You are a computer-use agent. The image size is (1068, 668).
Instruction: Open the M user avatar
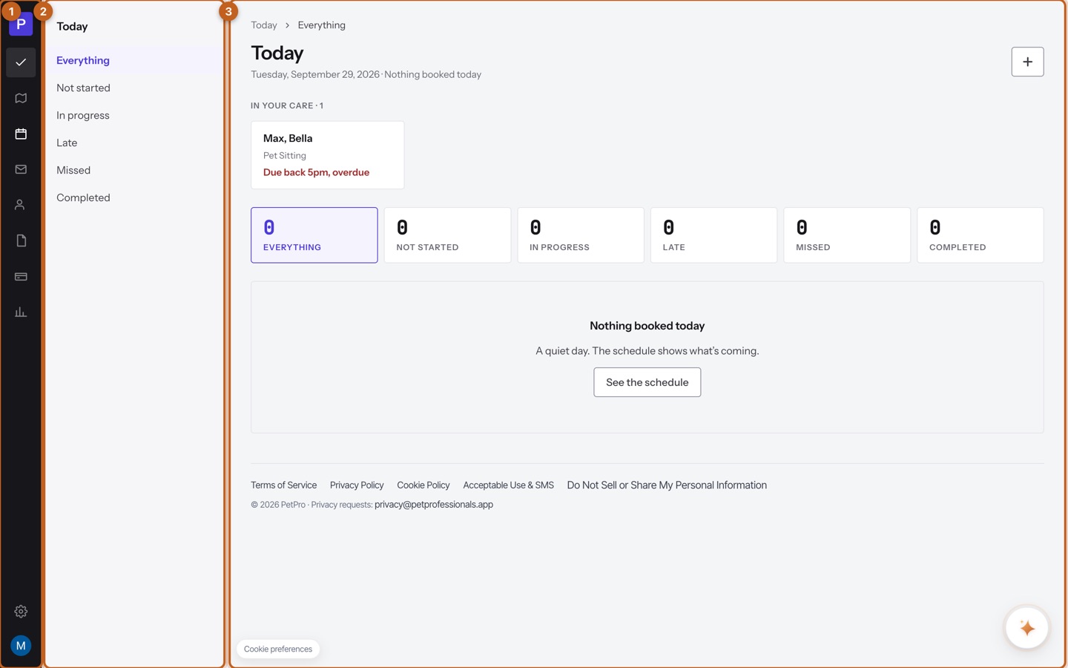[x=21, y=646]
